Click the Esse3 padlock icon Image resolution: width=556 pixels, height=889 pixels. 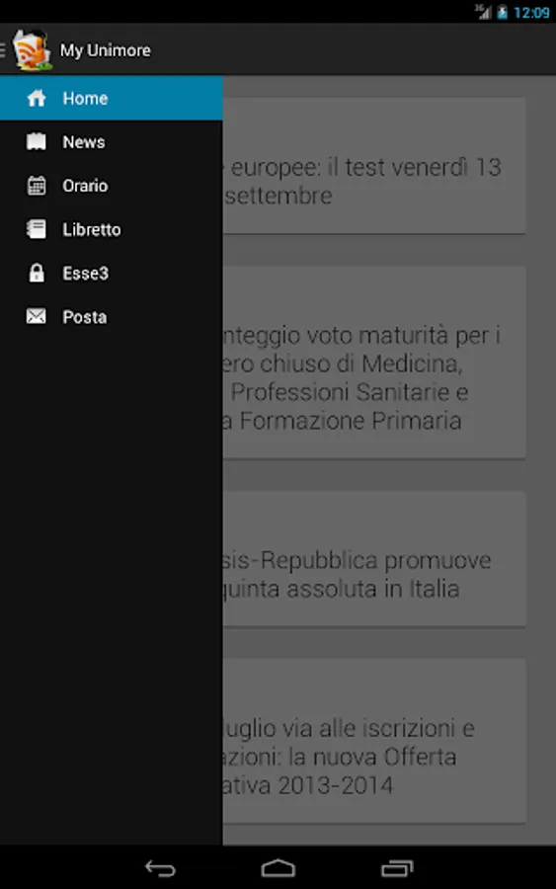tap(37, 273)
